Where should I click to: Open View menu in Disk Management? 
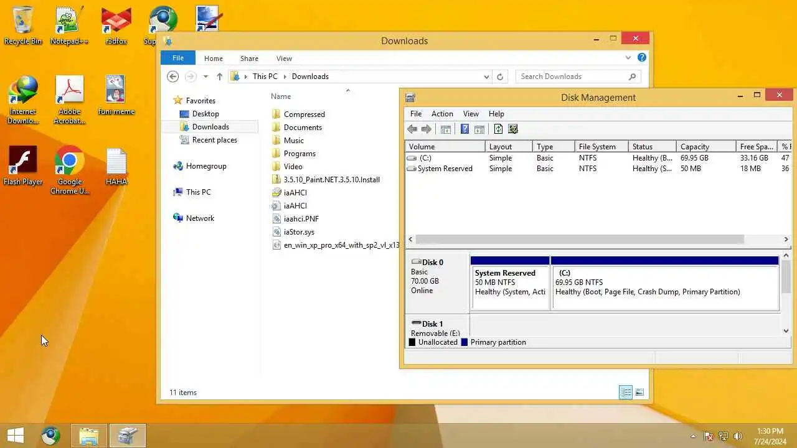point(471,114)
